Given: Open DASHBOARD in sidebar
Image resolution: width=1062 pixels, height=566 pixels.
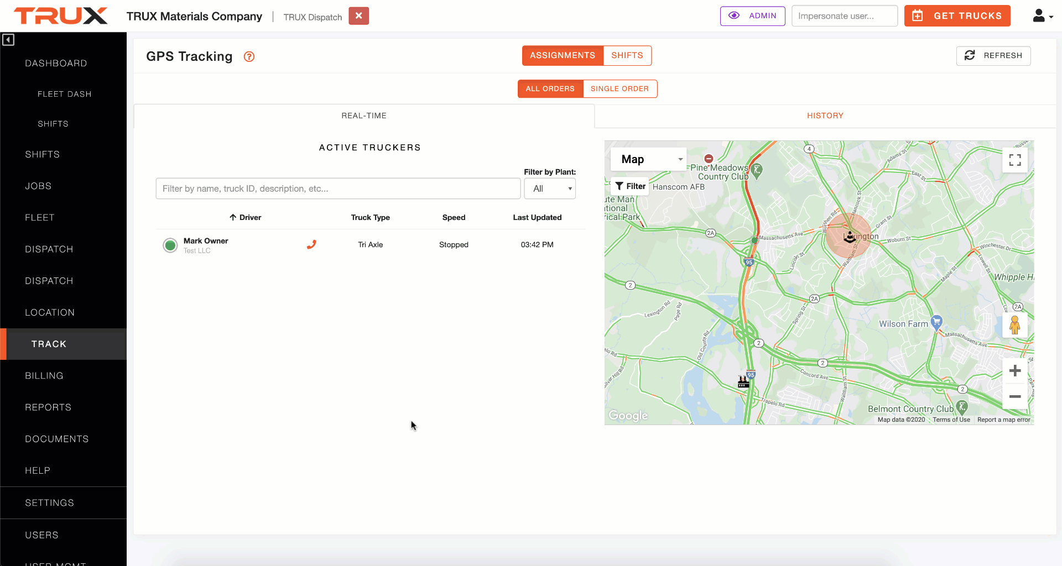Looking at the screenshot, I should click(56, 63).
